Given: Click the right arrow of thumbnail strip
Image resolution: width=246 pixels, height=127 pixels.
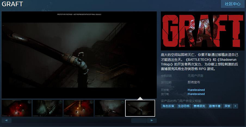Looking at the screenshot, I should [152, 120].
